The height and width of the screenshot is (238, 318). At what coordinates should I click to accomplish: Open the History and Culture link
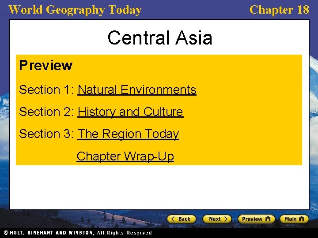(x=130, y=112)
